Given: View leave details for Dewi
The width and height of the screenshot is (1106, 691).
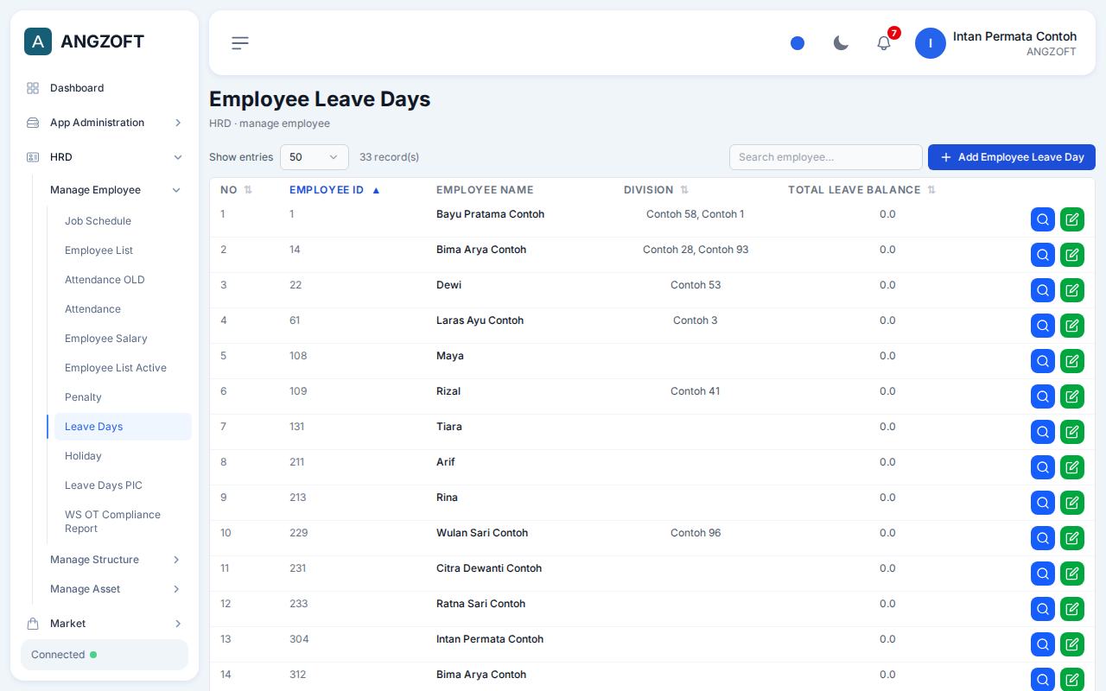Looking at the screenshot, I should pyautogui.click(x=1043, y=290).
